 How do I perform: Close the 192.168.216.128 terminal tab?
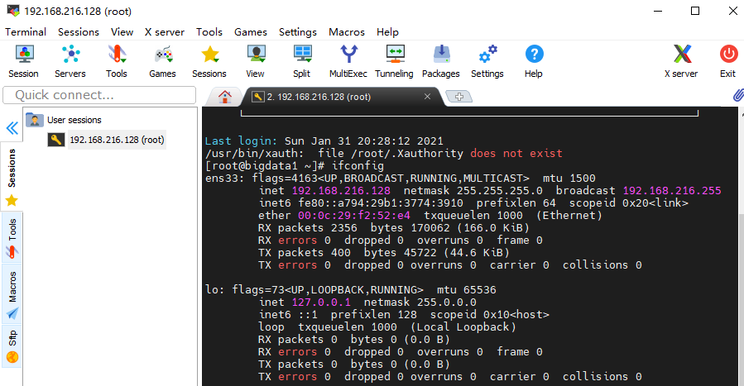427,97
